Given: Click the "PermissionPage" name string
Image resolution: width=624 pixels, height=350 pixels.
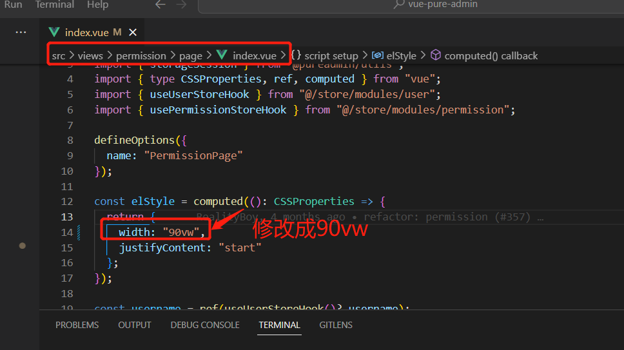Looking at the screenshot, I should (x=193, y=155).
